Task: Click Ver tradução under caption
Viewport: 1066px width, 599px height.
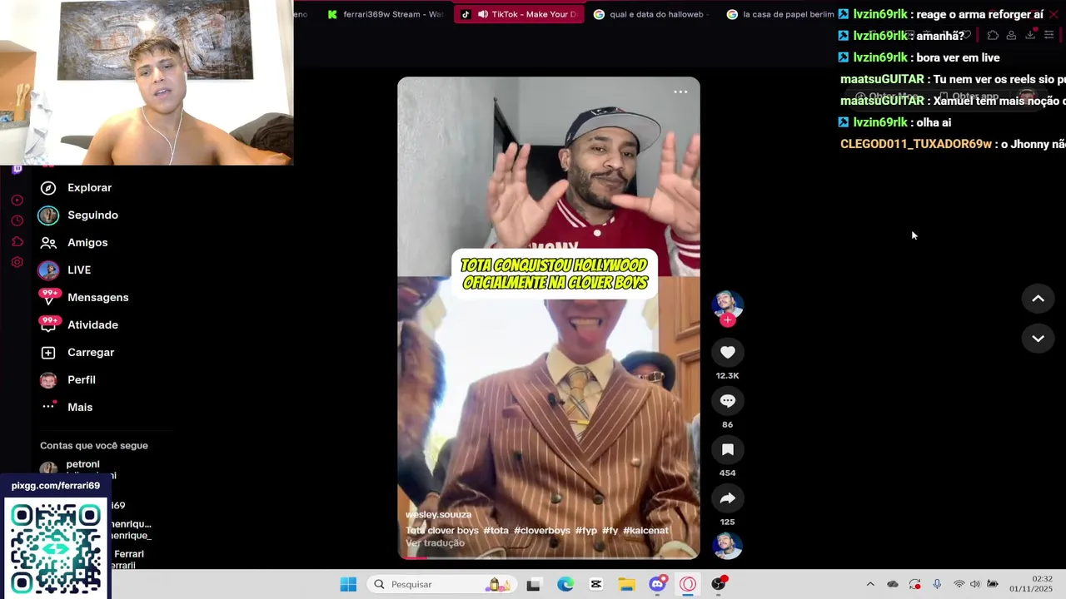Action: click(435, 543)
